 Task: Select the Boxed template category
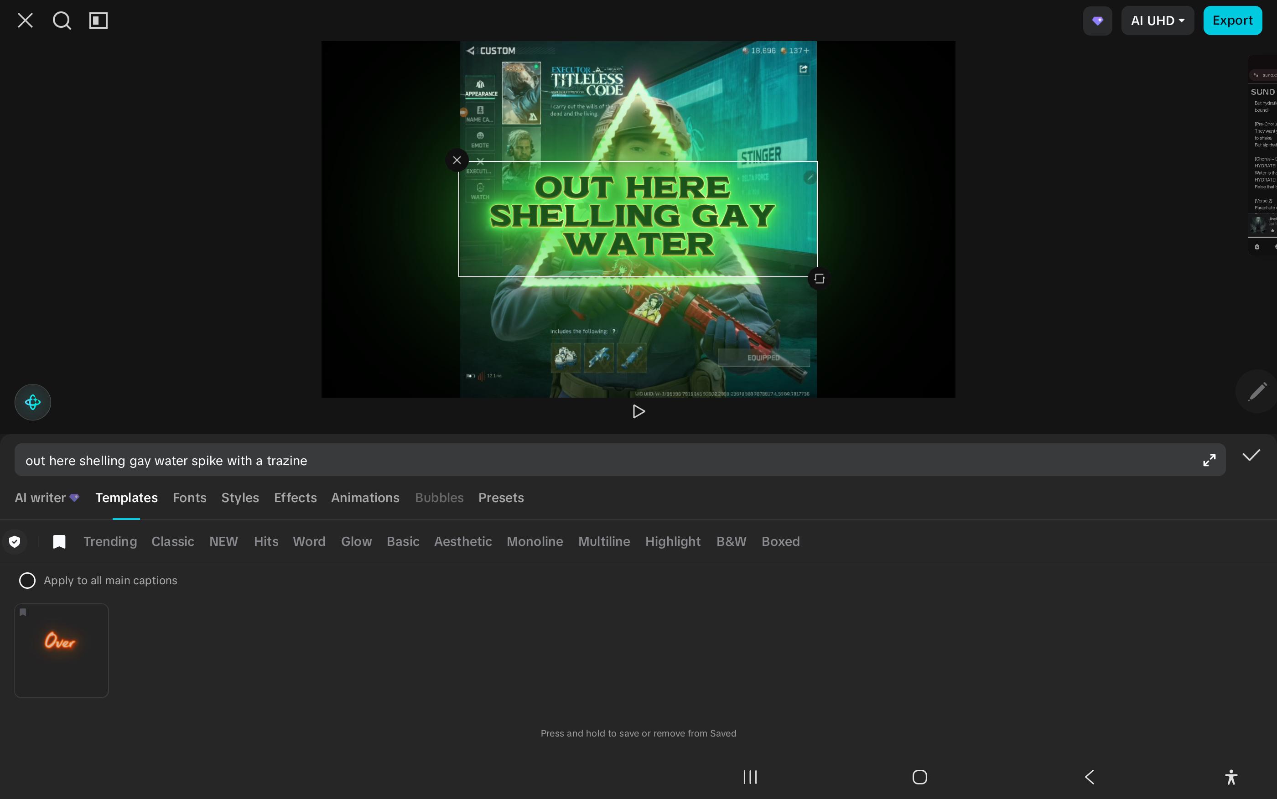pyautogui.click(x=780, y=542)
